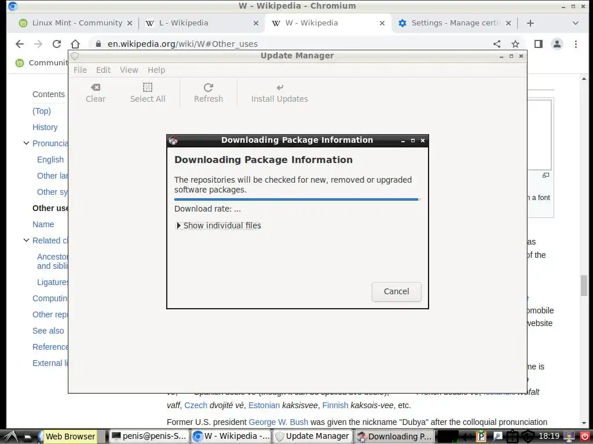The image size is (593, 444).
Task: Click Select All icon in Update Manager
Action: pyautogui.click(x=148, y=93)
